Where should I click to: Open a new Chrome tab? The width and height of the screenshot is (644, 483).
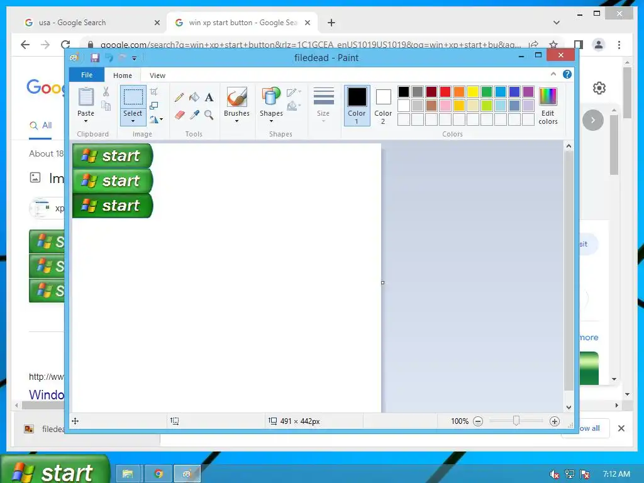[331, 23]
